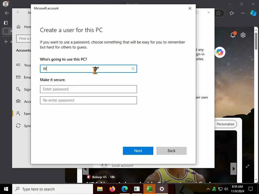259x194 pixels.
Task: Switch to Microsoft Edge in the taskbar
Action: coord(124,189)
